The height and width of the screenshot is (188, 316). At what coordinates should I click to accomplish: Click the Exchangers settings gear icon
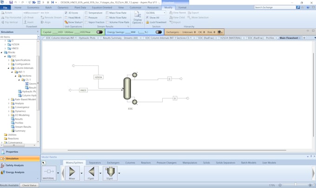click(219, 32)
